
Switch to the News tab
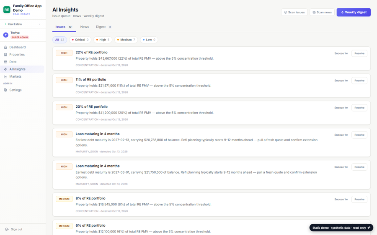point(84,27)
